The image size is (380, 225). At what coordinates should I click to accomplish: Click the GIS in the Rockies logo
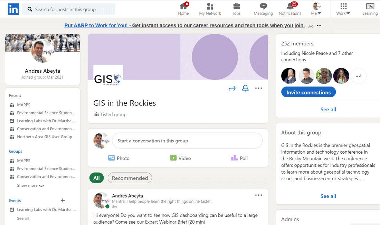point(108,75)
